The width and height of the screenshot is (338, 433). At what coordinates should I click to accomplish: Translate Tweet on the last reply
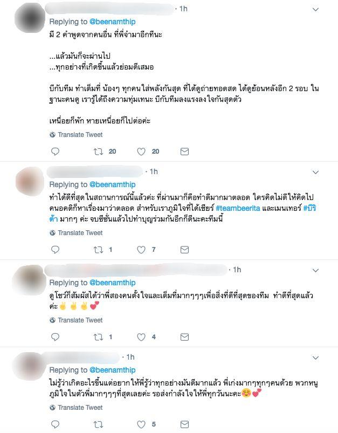point(76,407)
